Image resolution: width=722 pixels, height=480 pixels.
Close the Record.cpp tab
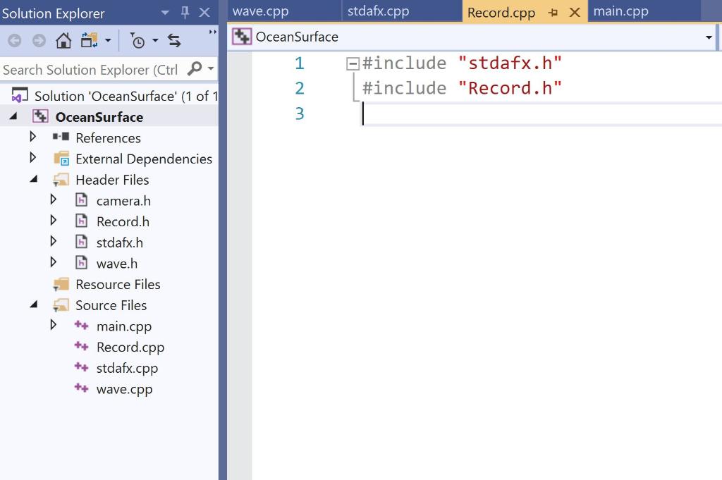575,13
